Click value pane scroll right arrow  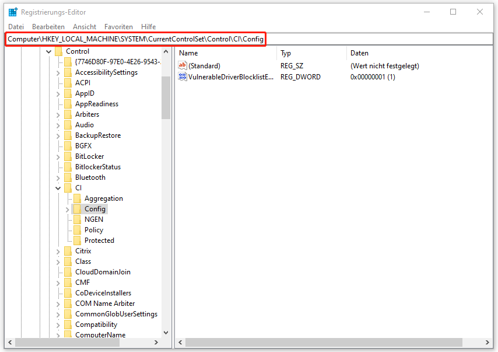[487, 342]
